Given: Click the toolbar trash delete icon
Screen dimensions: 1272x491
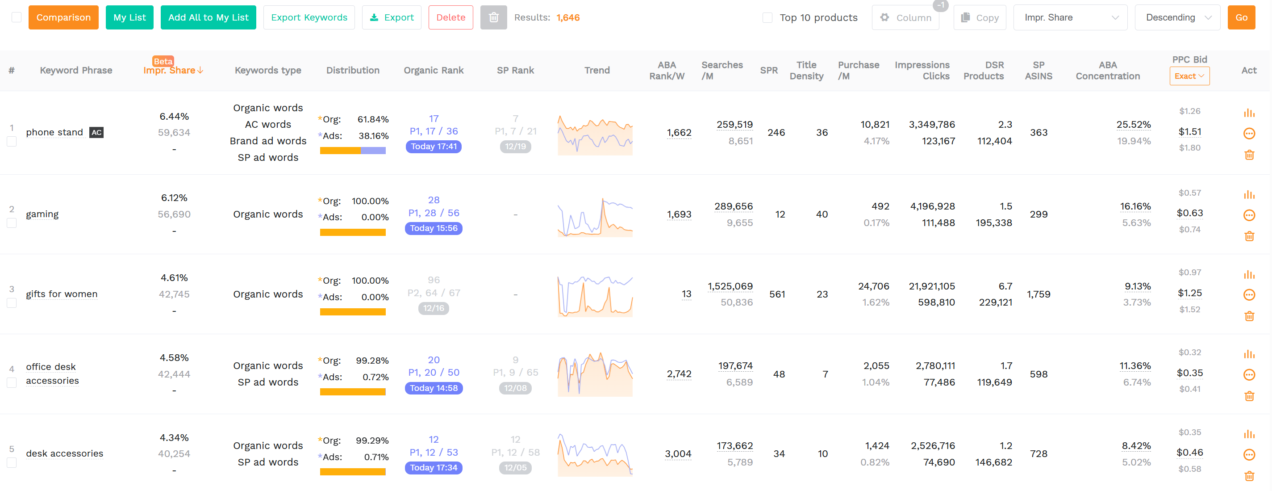Looking at the screenshot, I should [493, 17].
